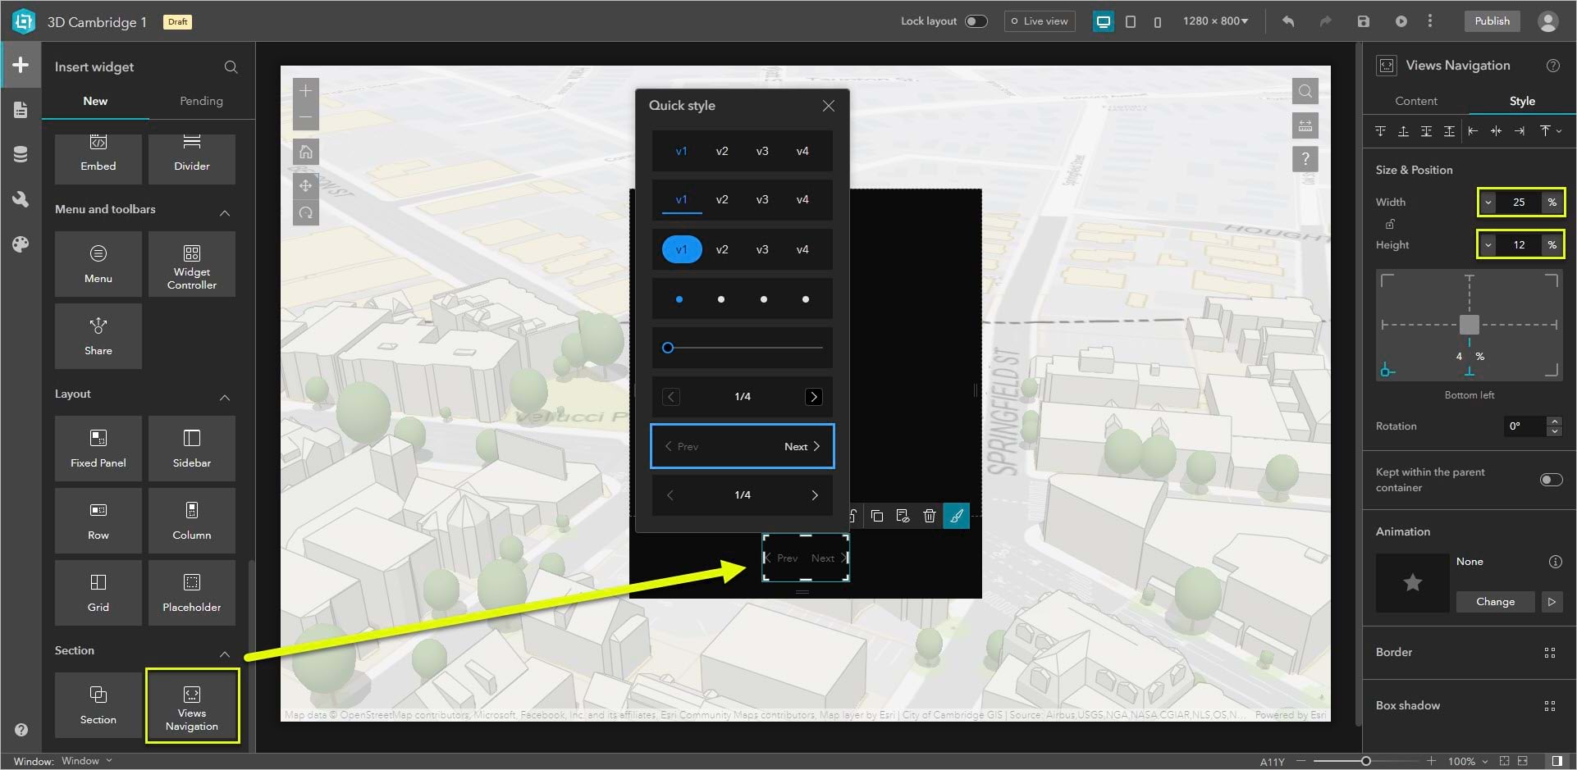
Task: Switch to mobile preview mode
Action: click(x=1158, y=22)
